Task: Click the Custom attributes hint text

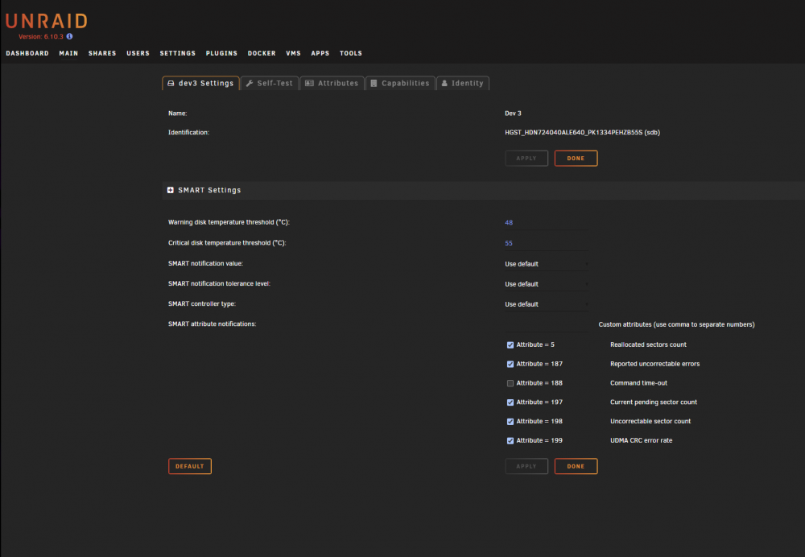Action: pyautogui.click(x=677, y=324)
